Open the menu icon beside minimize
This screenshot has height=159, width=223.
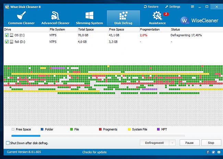pyautogui.click(x=192, y=7)
